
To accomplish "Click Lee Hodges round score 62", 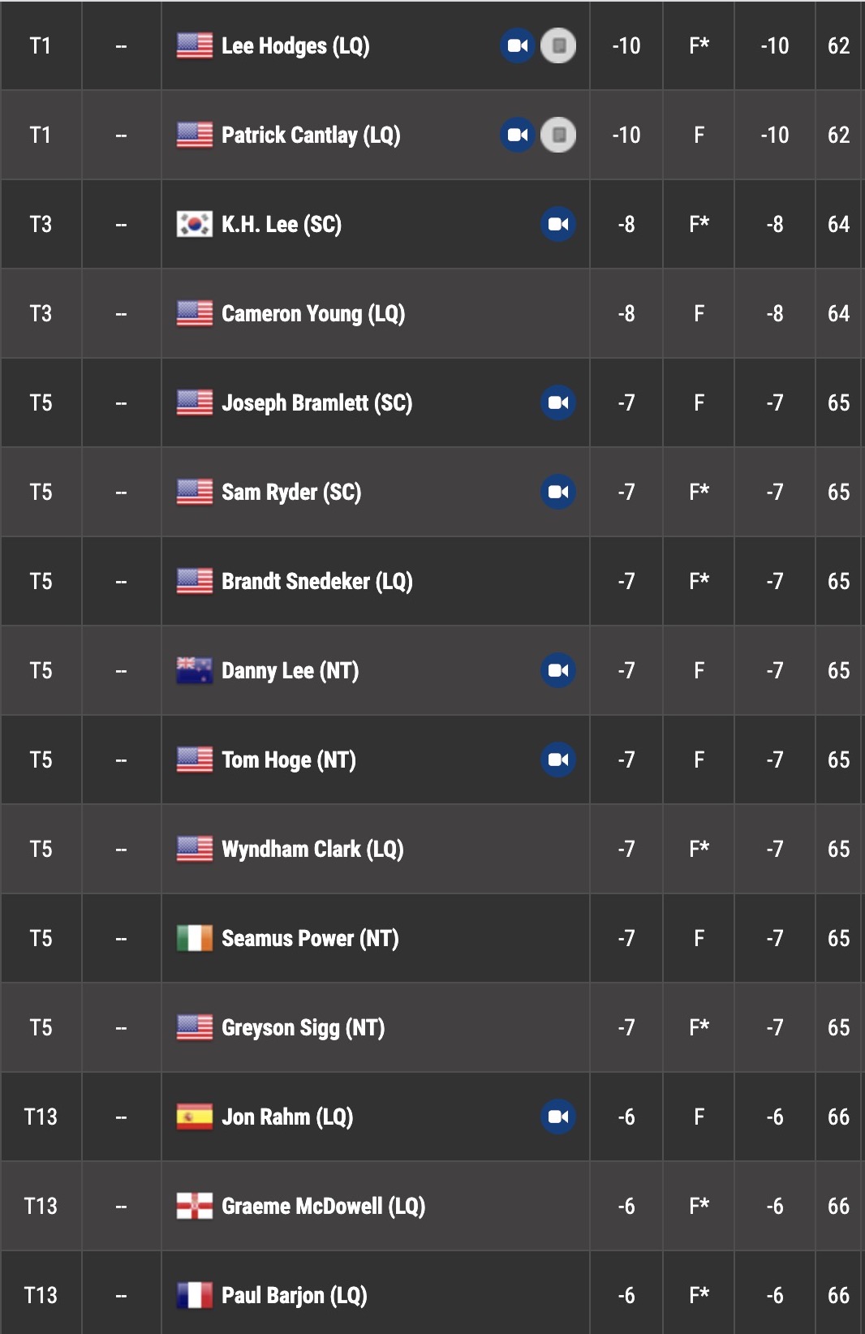I will pyautogui.click(x=838, y=45).
